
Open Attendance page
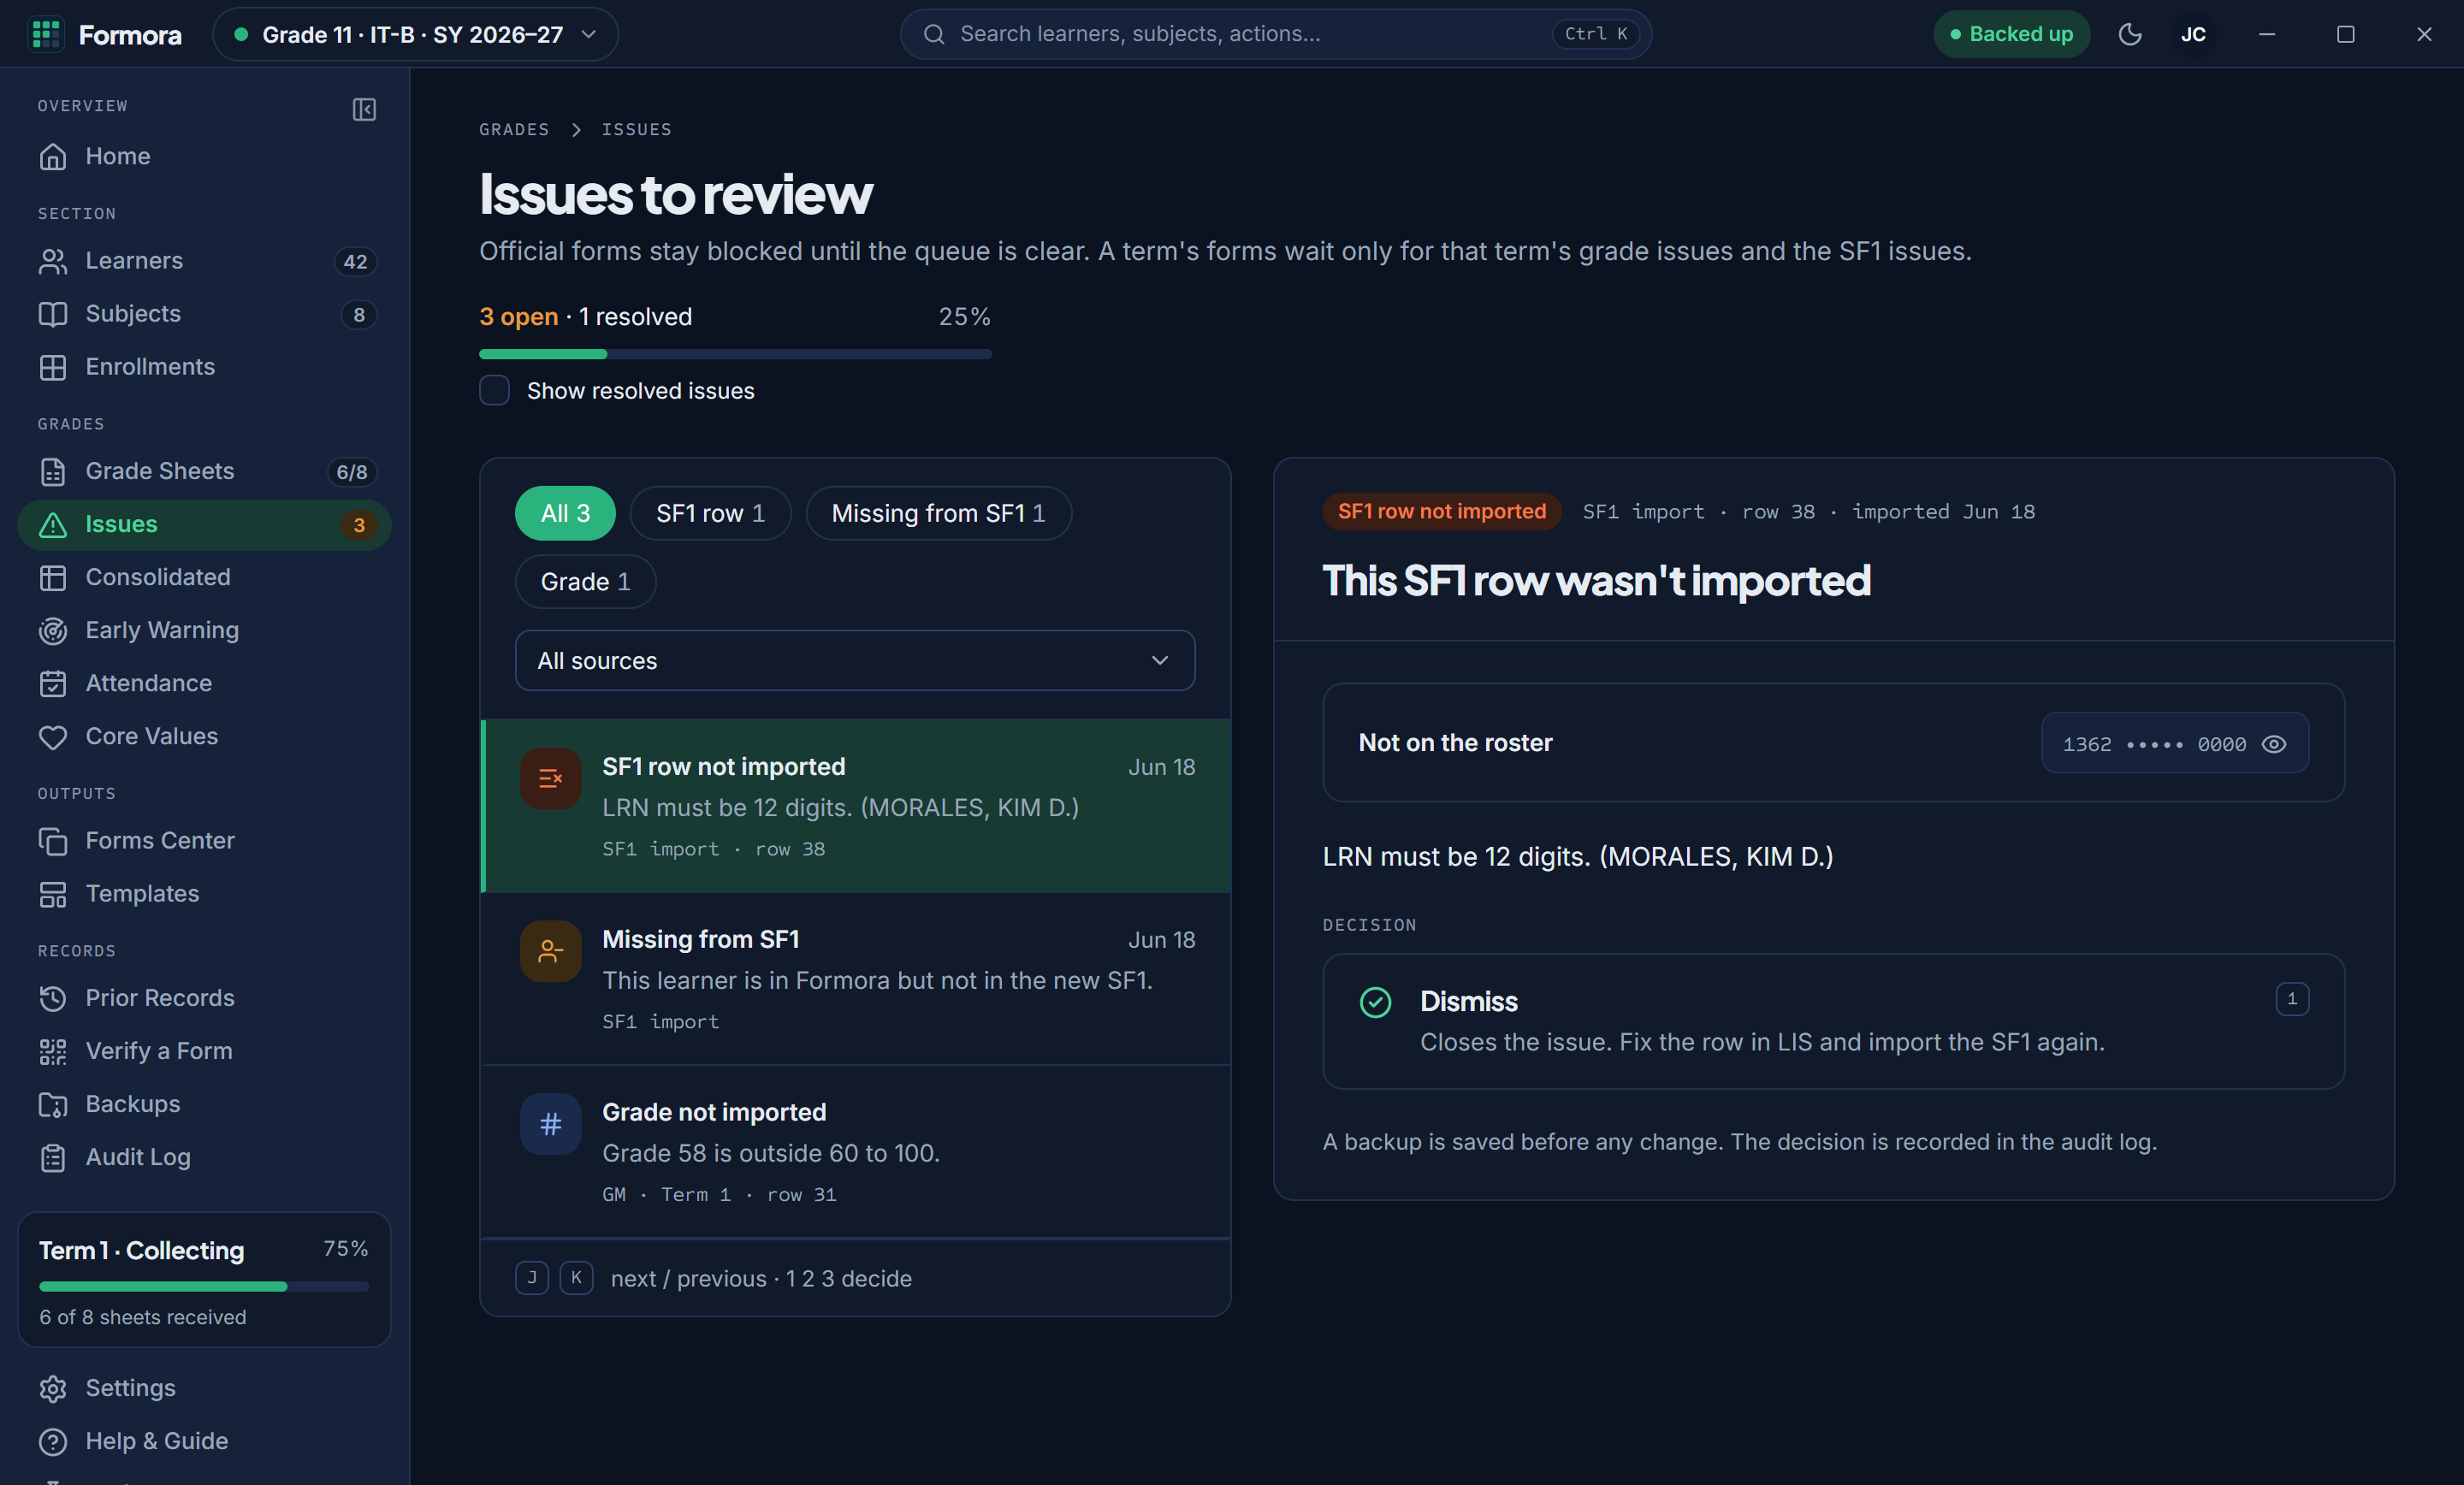[204, 683]
